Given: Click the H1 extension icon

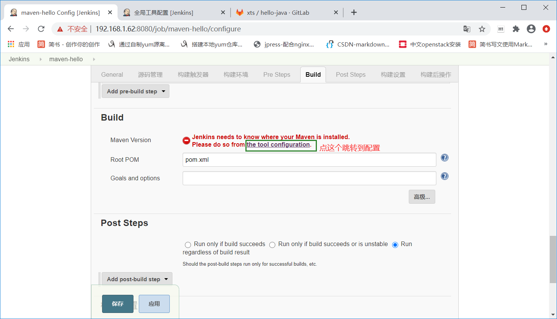Looking at the screenshot, I should [x=501, y=29].
